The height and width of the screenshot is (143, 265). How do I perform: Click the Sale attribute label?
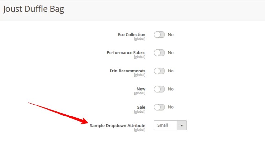(141, 107)
